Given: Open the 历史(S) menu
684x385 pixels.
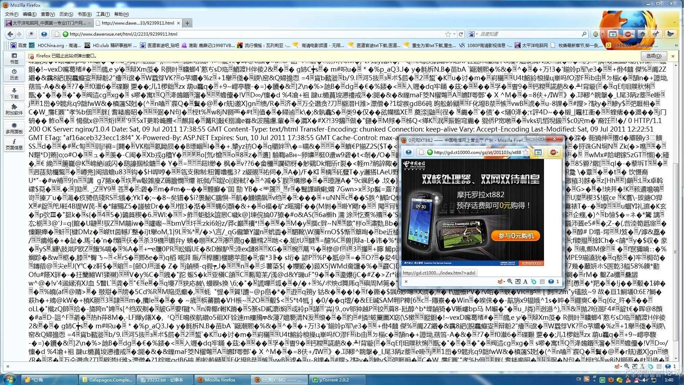Looking at the screenshot, I should coord(66,14).
